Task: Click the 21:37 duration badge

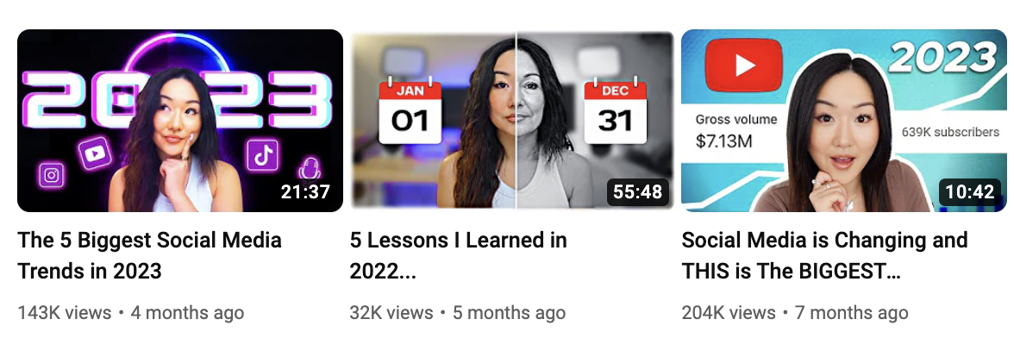Action: [305, 191]
